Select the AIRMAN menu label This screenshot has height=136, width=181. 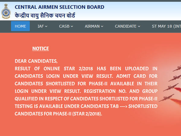click(x=92, y=26)
